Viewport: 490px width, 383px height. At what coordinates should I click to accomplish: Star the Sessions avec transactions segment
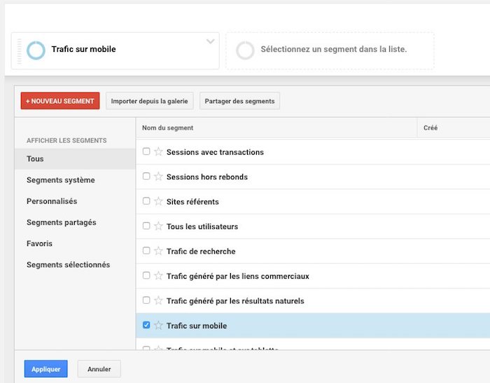tap(158, 152)
